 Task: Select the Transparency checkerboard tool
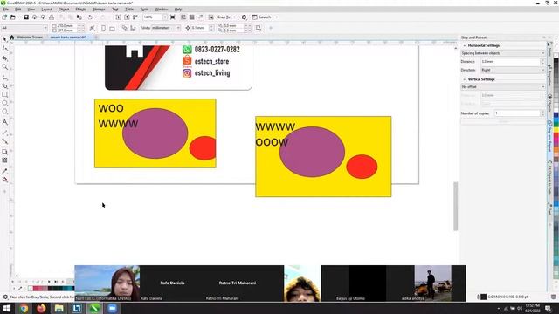click(x=4, y=160)
